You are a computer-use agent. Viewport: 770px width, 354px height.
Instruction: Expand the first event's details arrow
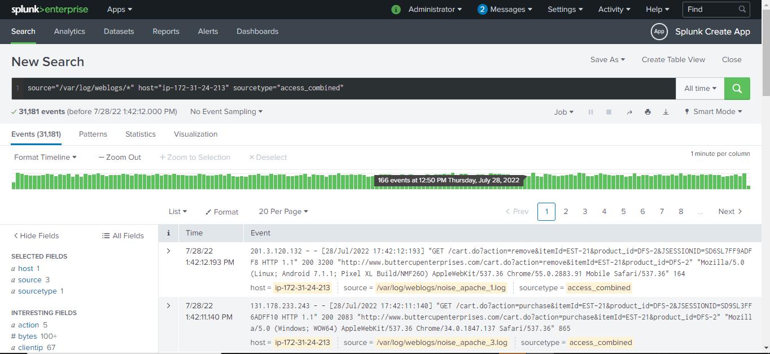pyautogui.click(x=168, y=250)
